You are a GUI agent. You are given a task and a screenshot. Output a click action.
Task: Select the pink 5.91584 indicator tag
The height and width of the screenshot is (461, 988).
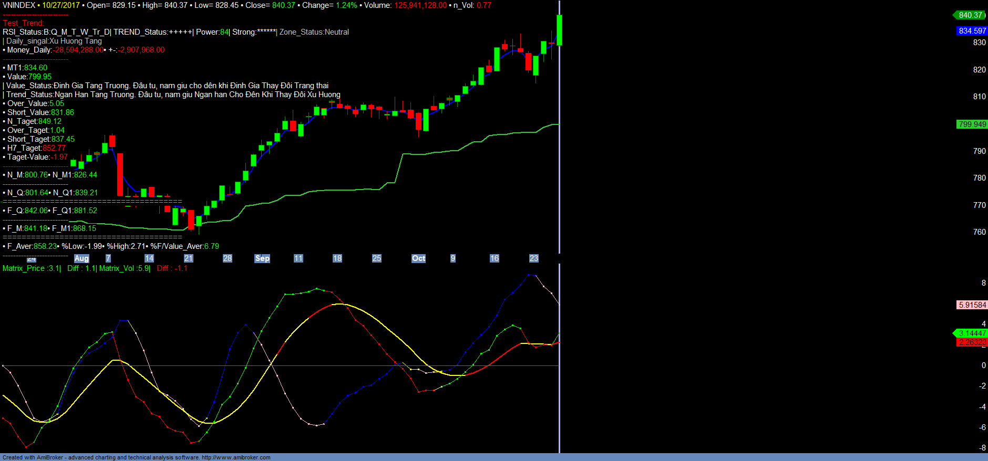[x=972, y=305]
